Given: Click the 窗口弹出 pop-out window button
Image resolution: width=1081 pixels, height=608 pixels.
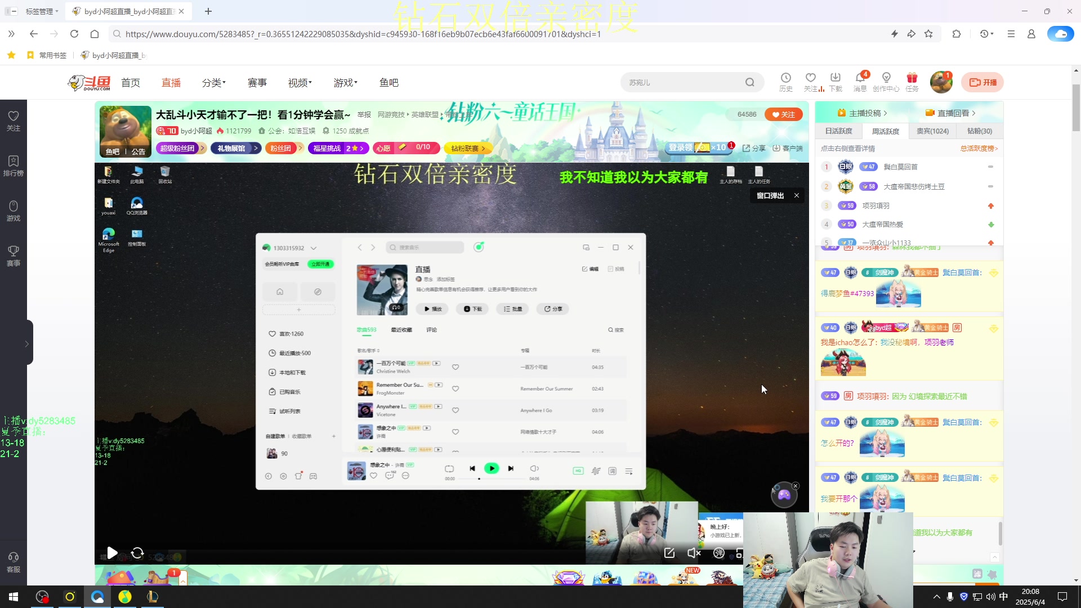Looking at the screenshot, I should pyautogui.click(x=770, y=195).
